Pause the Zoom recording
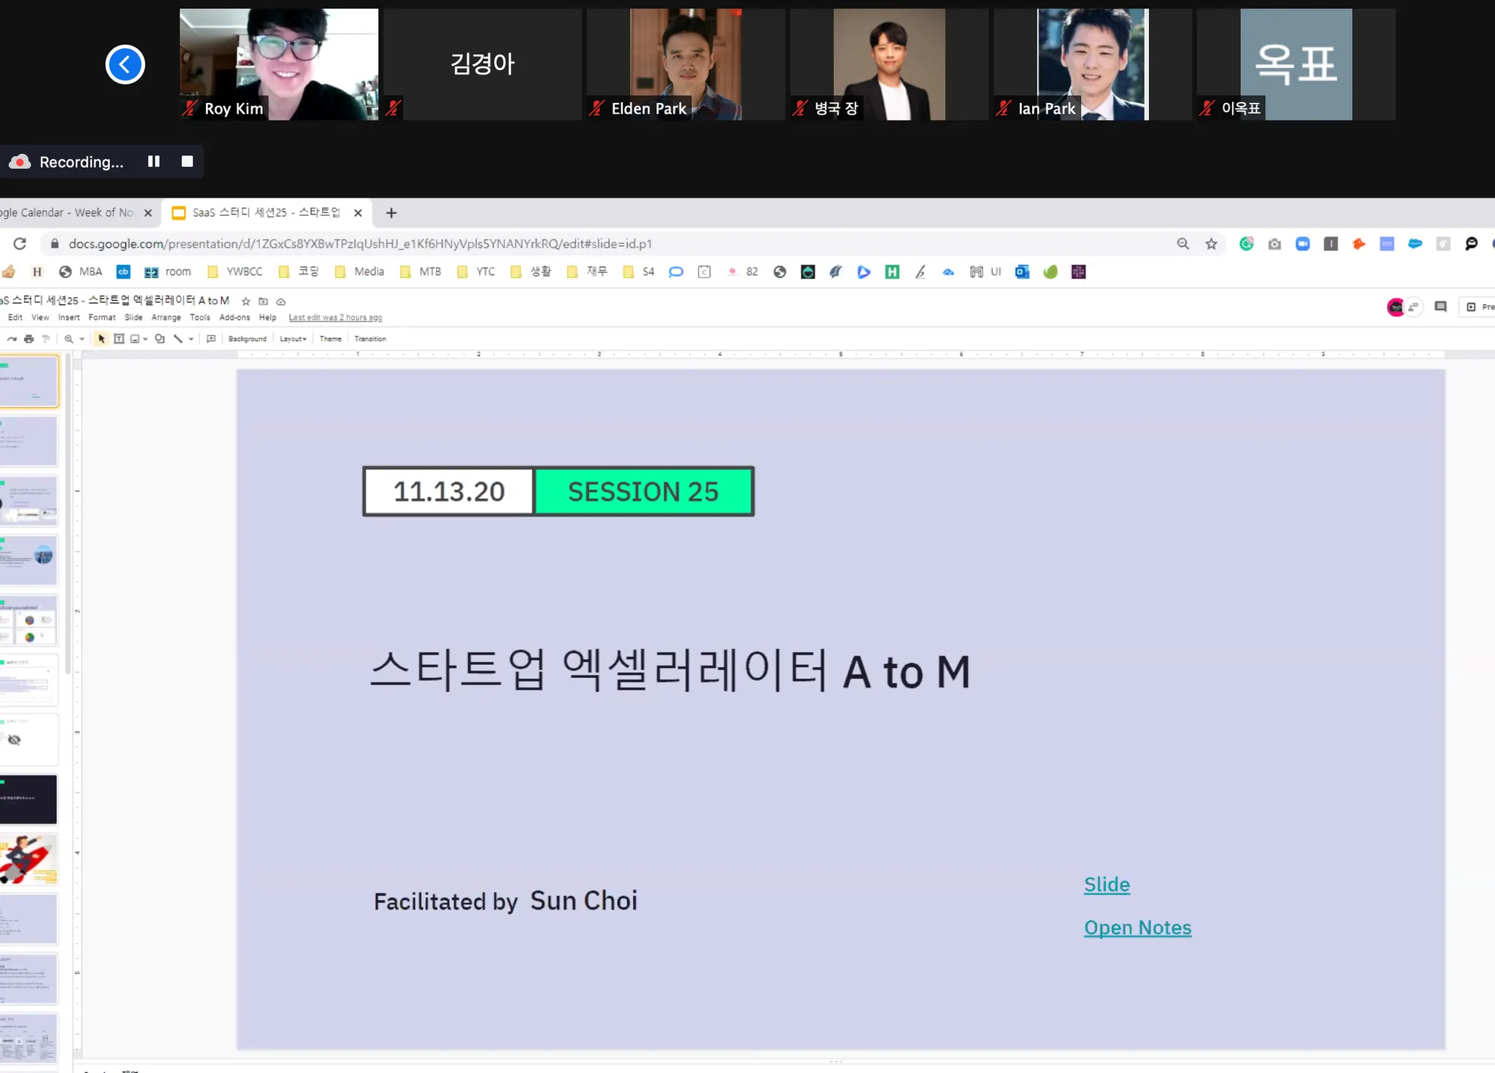Image resolution: width=1495 pixels, height=1073 pixels. coord(153,161)
